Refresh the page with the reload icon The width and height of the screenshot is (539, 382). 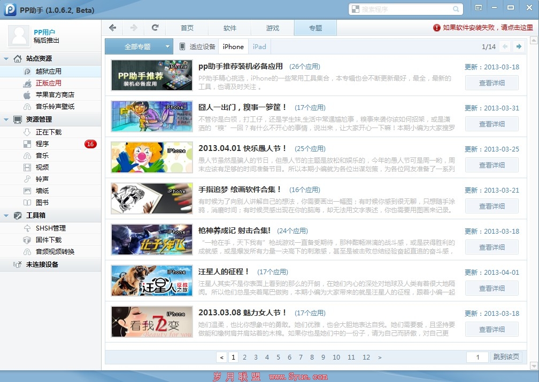coord(155,27)
